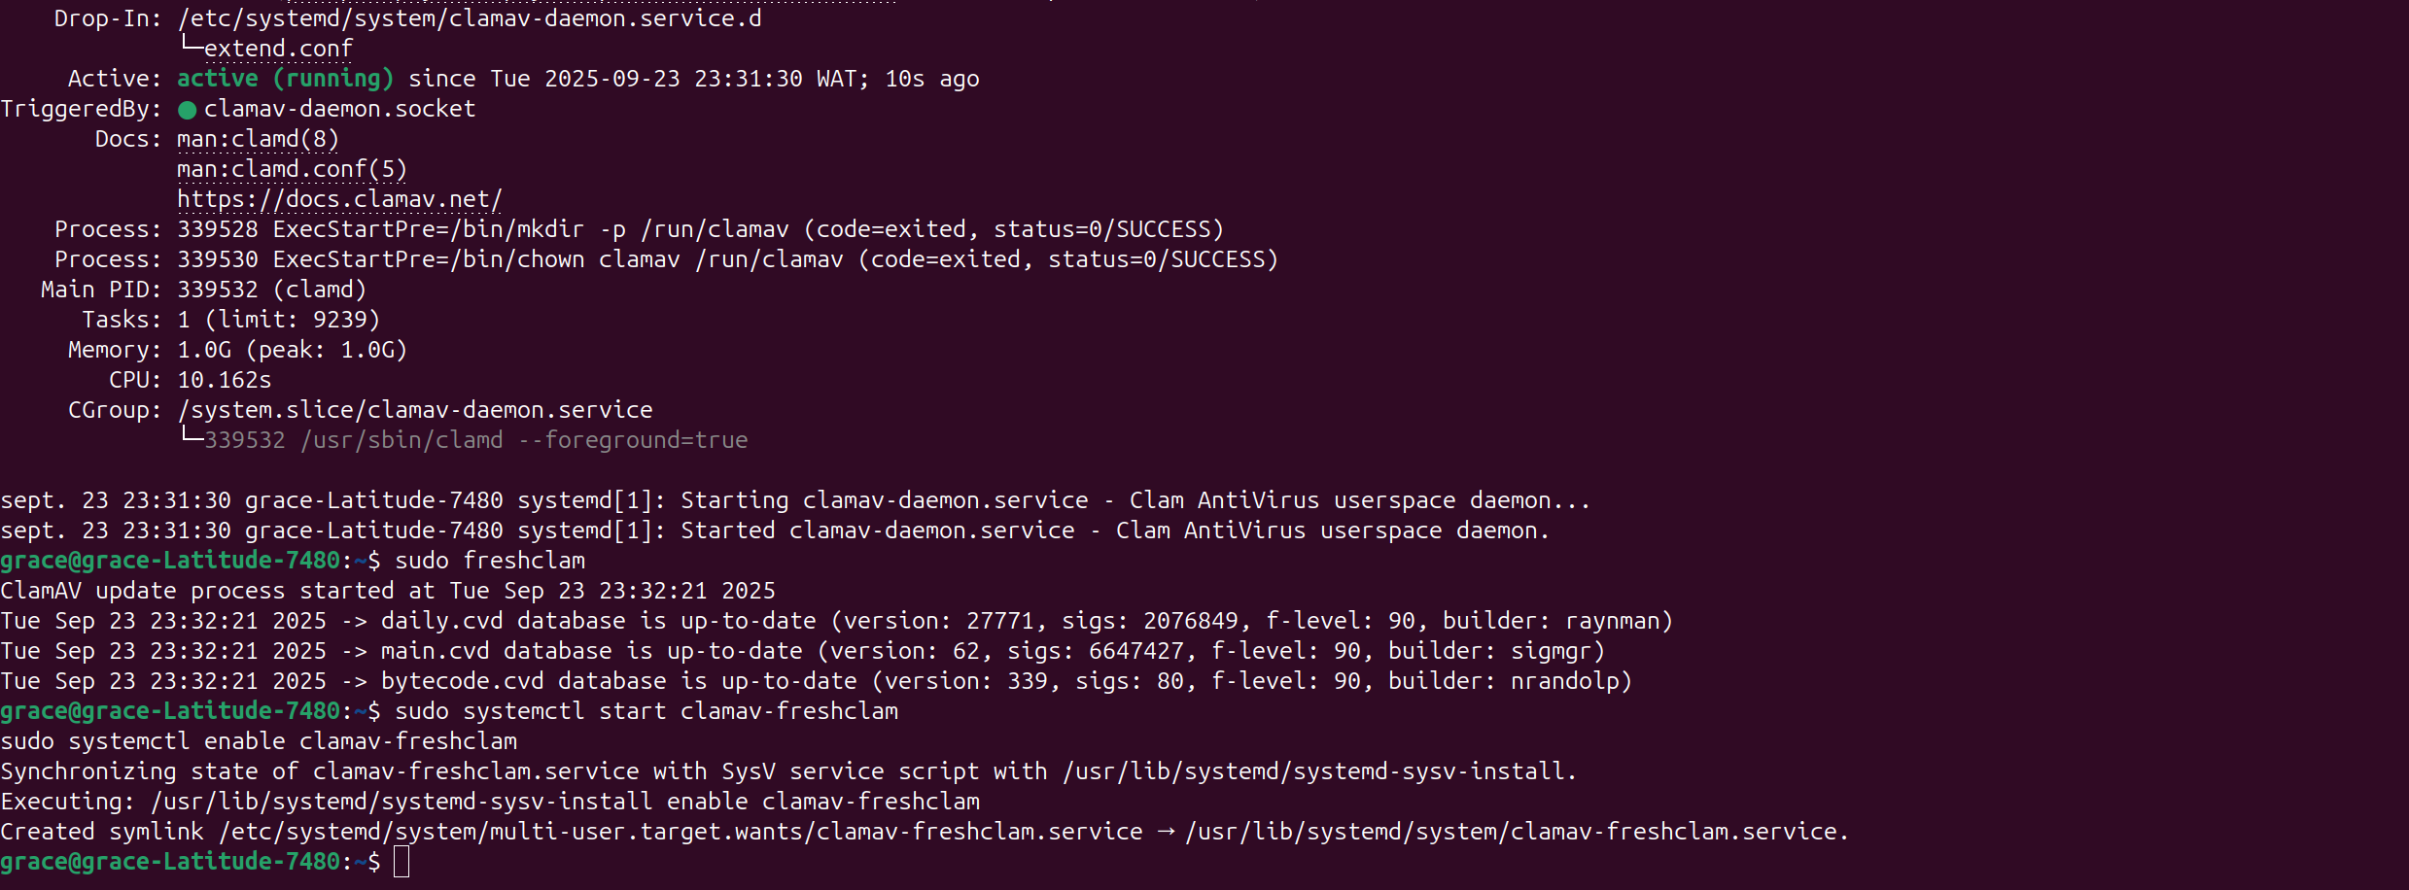Click the terminal cursor at the last prompt

[401, 862]
